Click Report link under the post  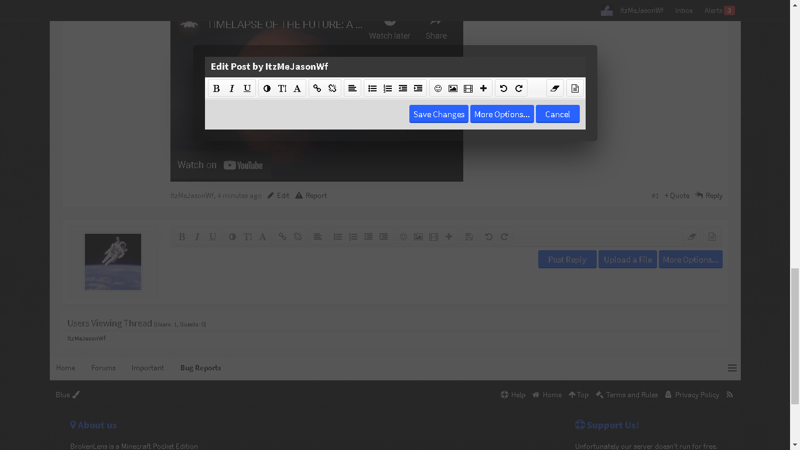pyautogui.click(x=311, y=196)
